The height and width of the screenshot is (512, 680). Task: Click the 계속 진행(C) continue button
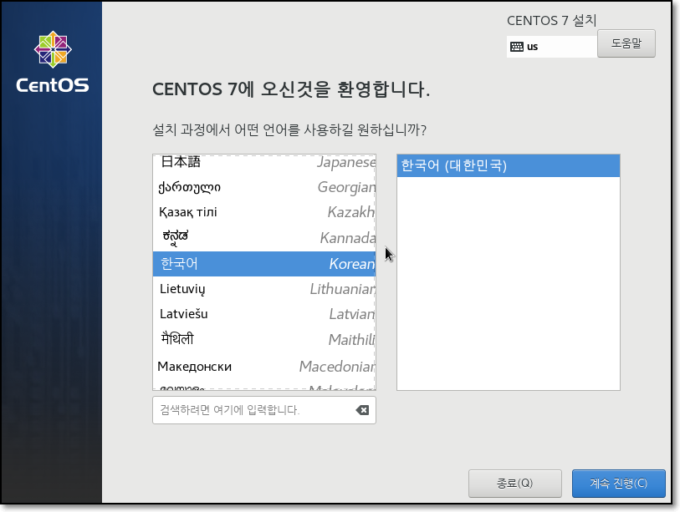coord(618,483)
